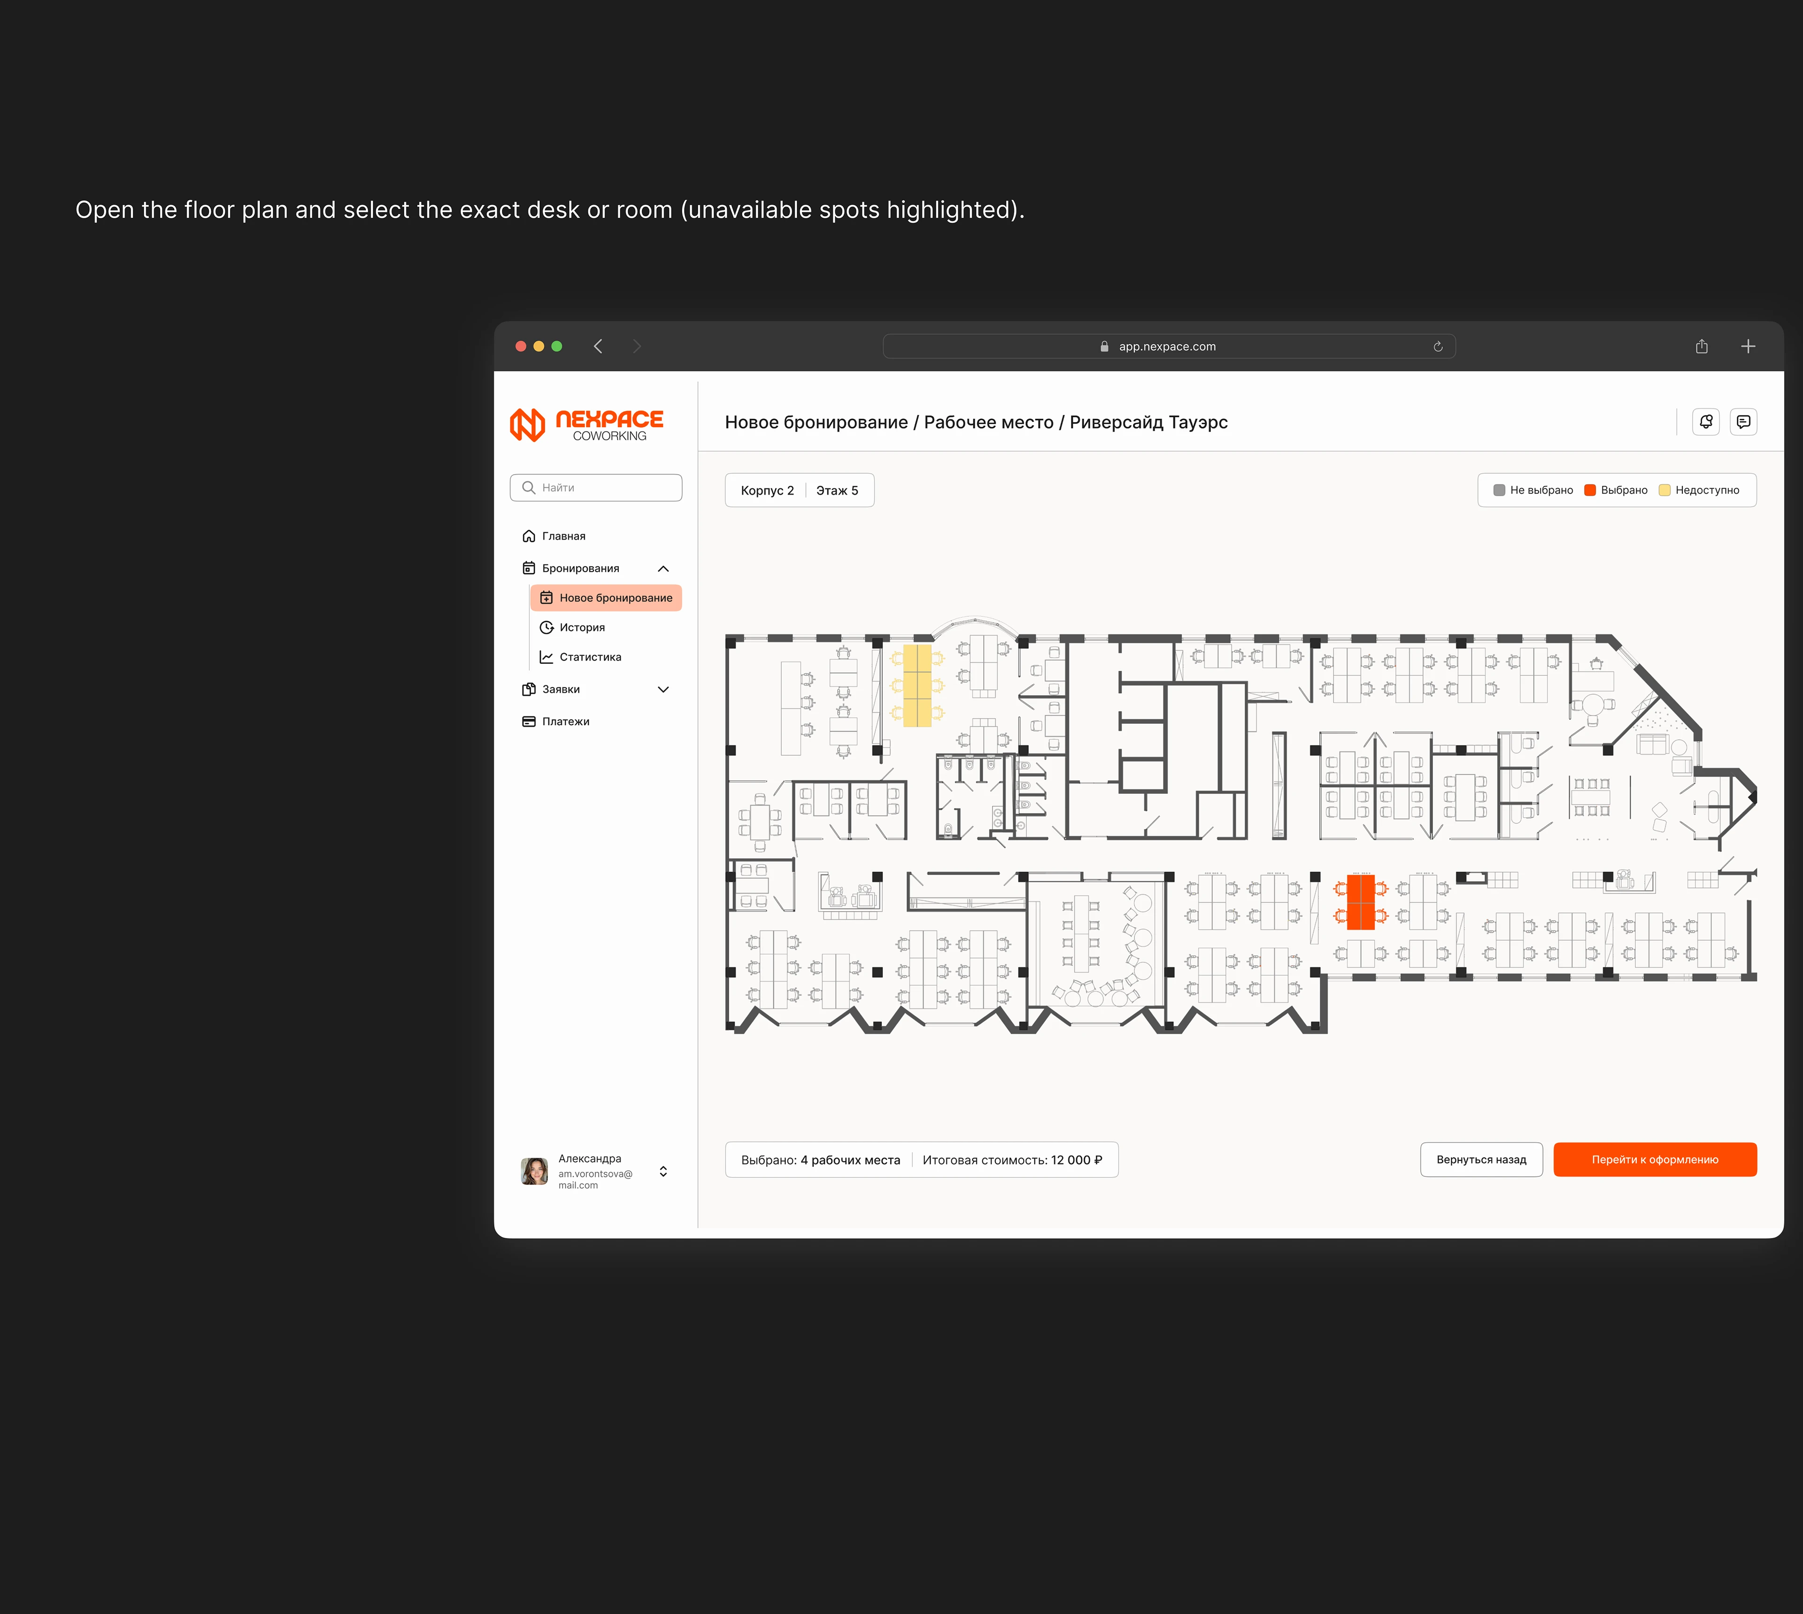The height and width of the screenshot is (1614, 1803).
Task: Go back with browser back arrow
Action: pos(599,347)
